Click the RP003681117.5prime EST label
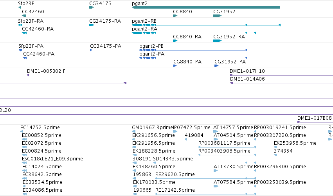The width and height of the screenshot is (333, 196). pos(224,143)
